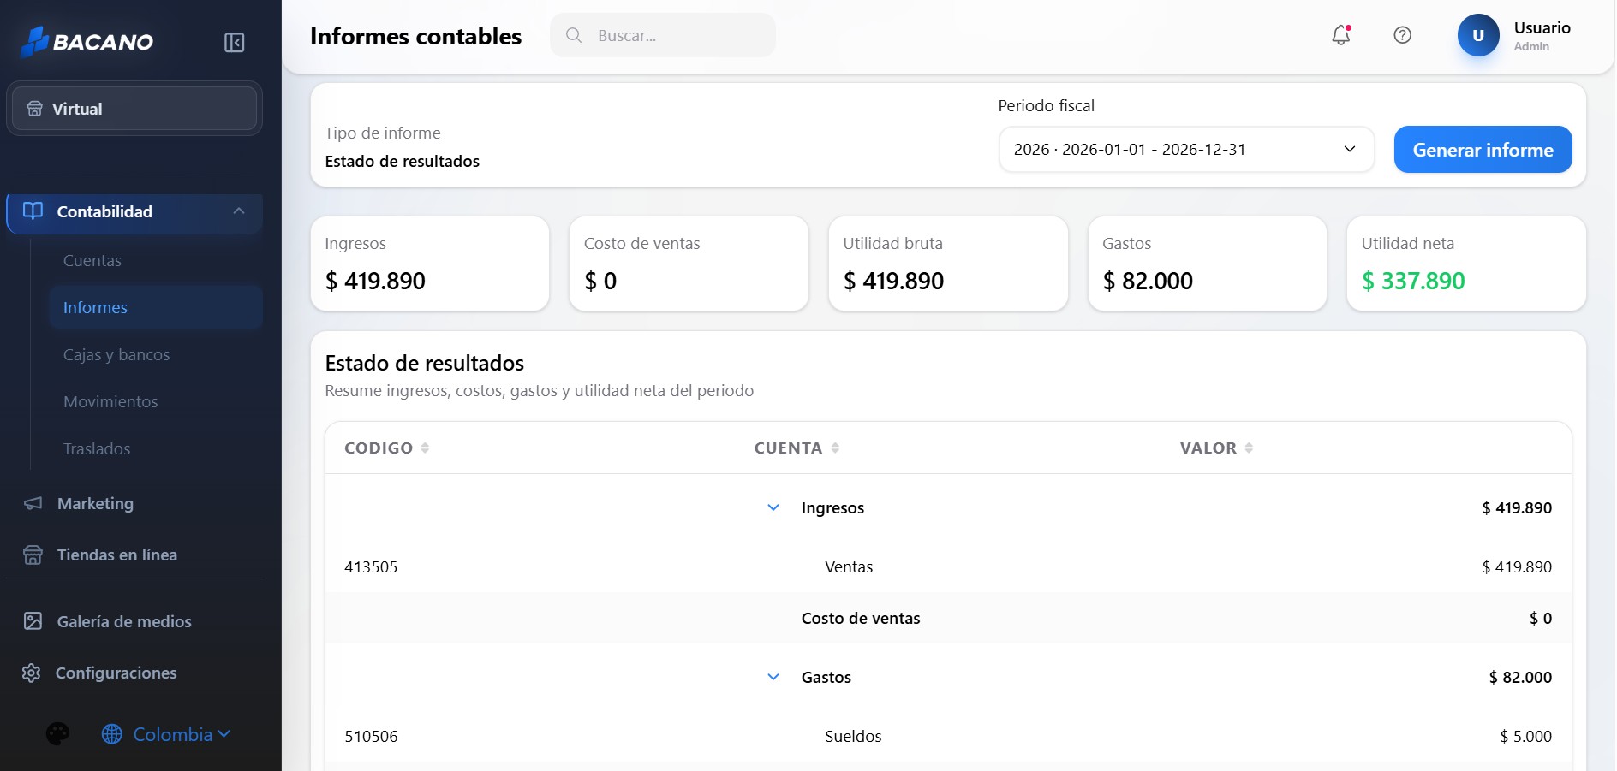
Task: Sort by VALOR column arrows
Action: [x=1249, y=448]
